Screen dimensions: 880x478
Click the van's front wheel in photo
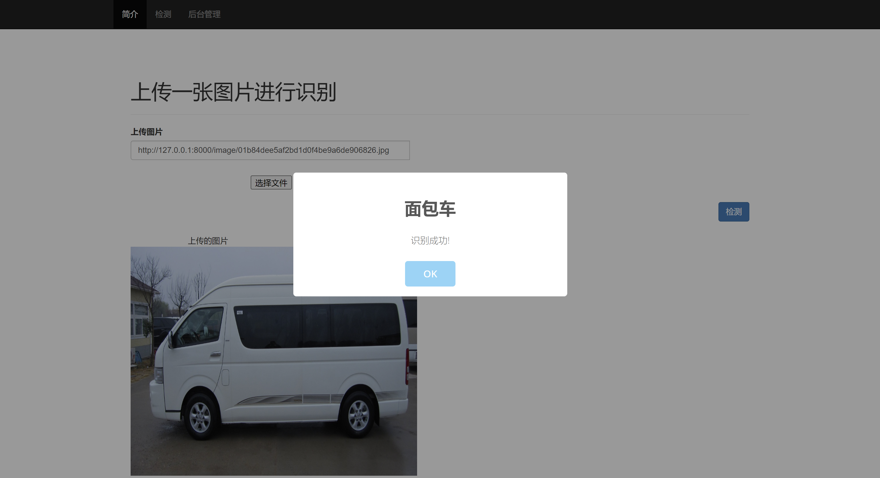tap(200, 417)
